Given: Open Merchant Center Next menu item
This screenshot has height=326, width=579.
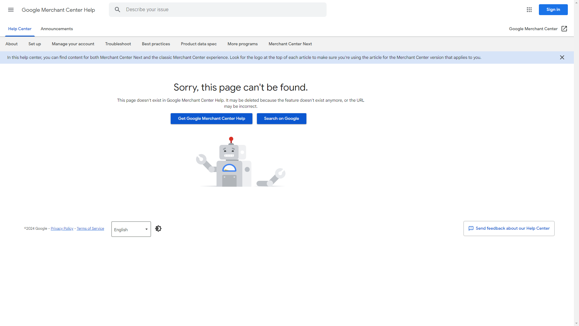Looking at the screenshot, I should point(290,44).
